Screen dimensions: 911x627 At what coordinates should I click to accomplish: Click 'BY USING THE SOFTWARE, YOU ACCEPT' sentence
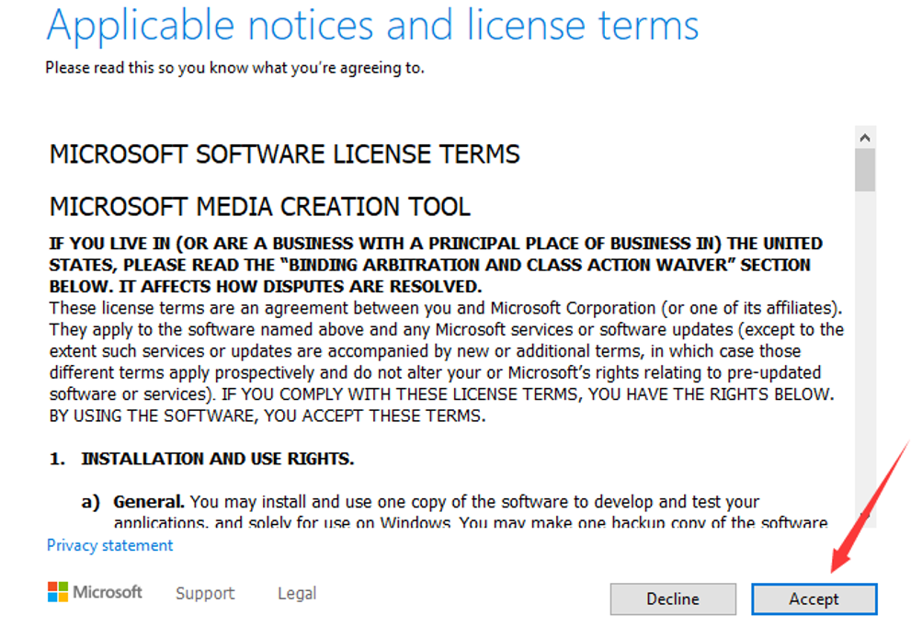coord(267,416)
